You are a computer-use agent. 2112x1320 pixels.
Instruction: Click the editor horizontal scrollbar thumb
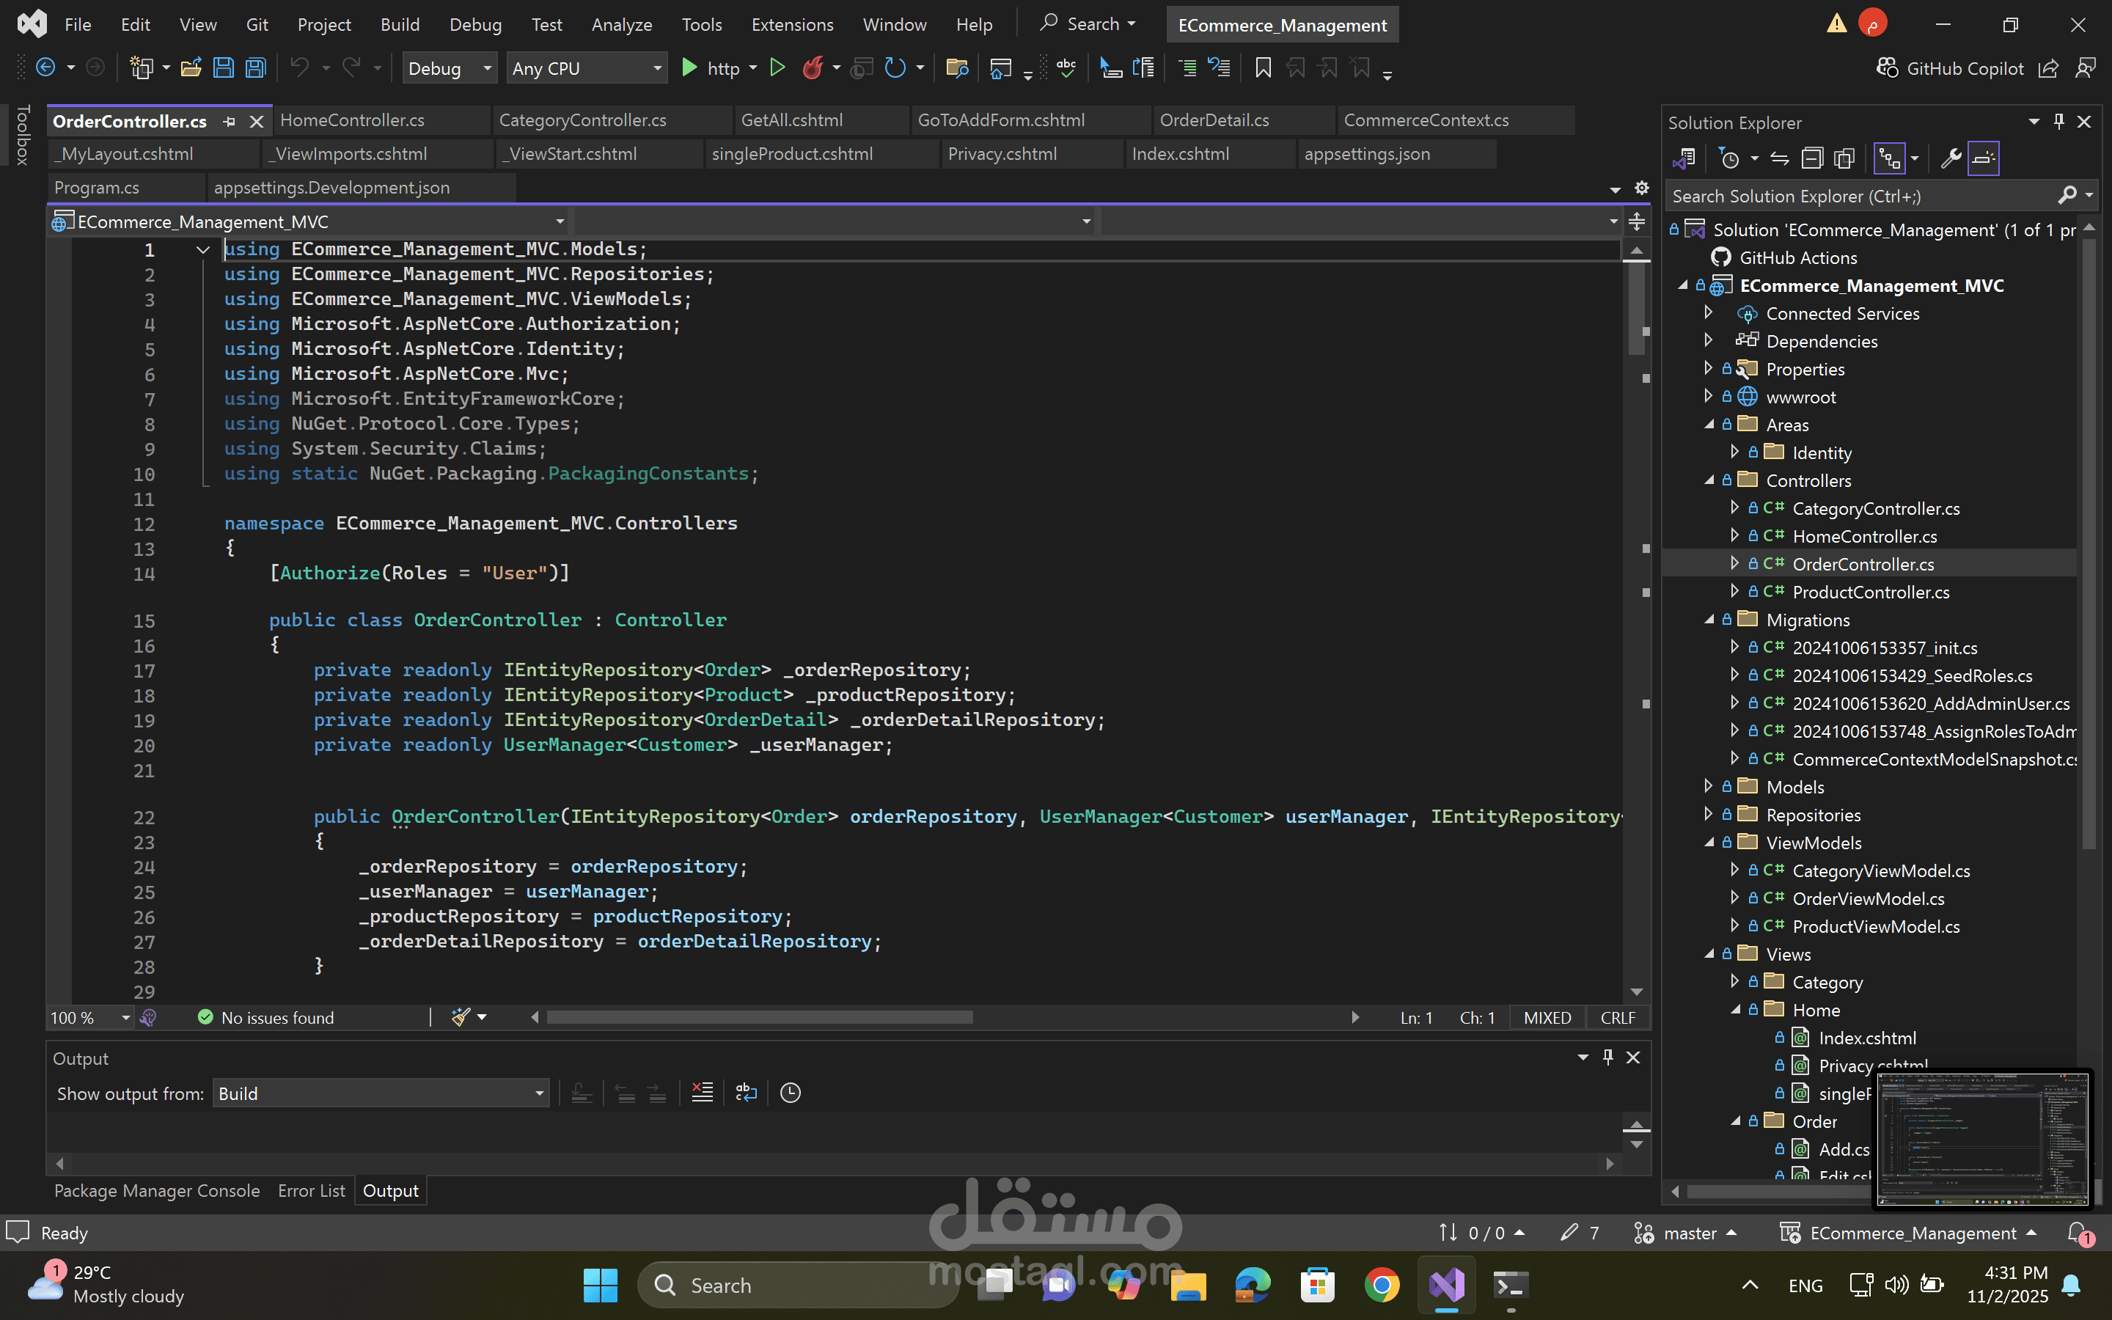(x=759, y=1017)
